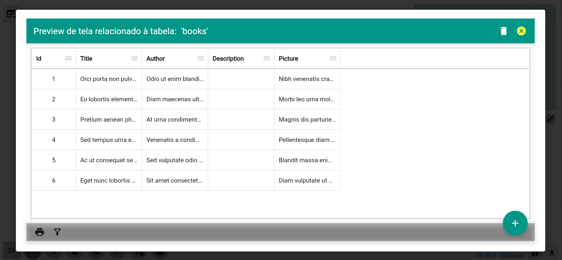Select the cell 'Pretium aenean ph...'
Image resolution: width=562 pixels, height=260 pixels.
(x=109, y=120)
